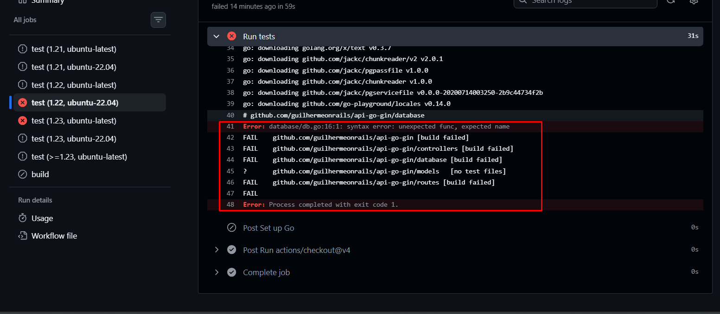This screenshot has width=720, height=314.
Task: Click the filter jobs icon button
Action: click(x=158, y=20)
